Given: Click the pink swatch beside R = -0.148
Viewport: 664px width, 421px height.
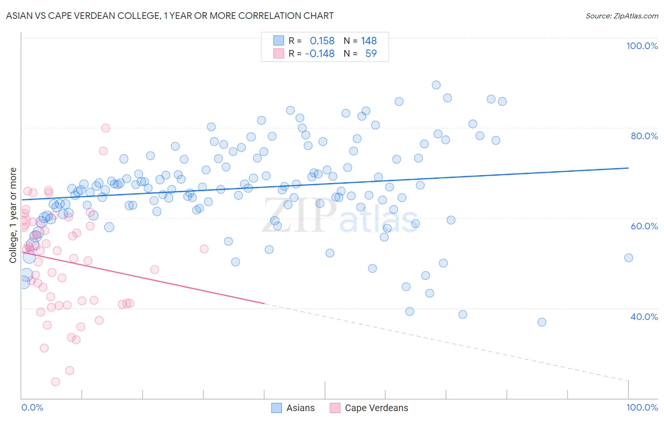Looking at the screenshot, I should [x=279, y=53].
